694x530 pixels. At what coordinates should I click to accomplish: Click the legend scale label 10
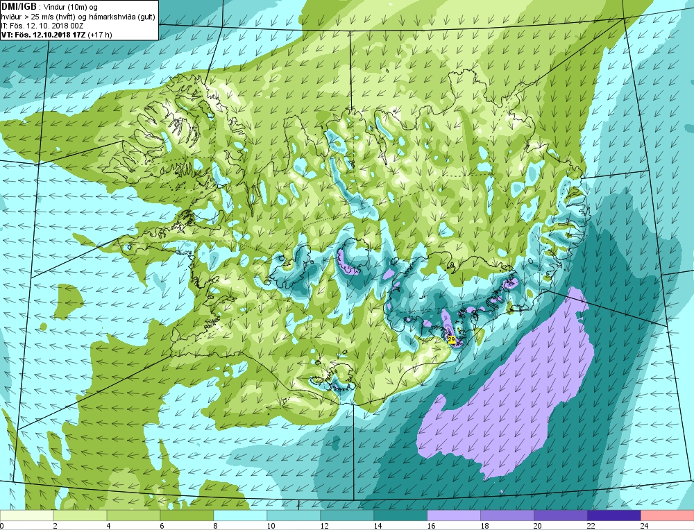click(271, 526)
